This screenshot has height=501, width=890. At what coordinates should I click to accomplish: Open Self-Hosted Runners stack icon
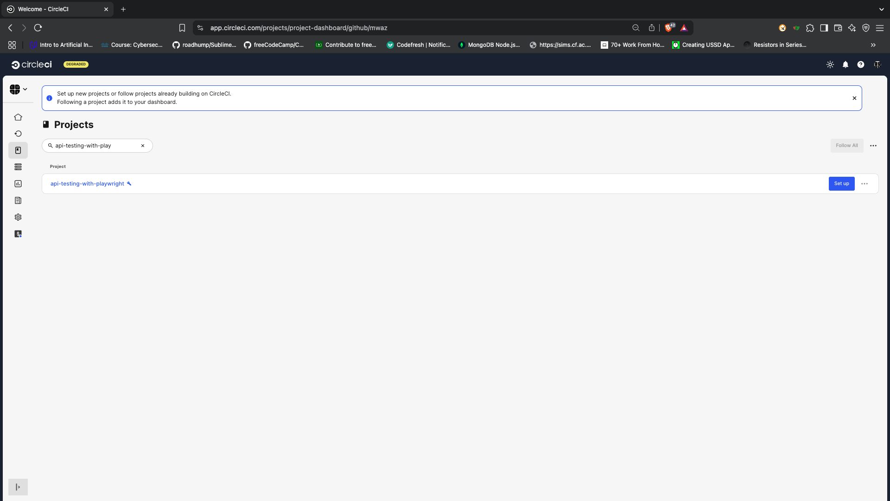pyautogui.click(x=18, y=167)
